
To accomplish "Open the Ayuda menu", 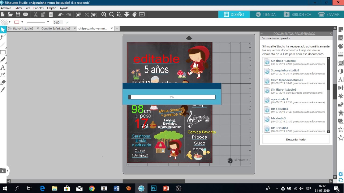I will click(x=64, y=8).
